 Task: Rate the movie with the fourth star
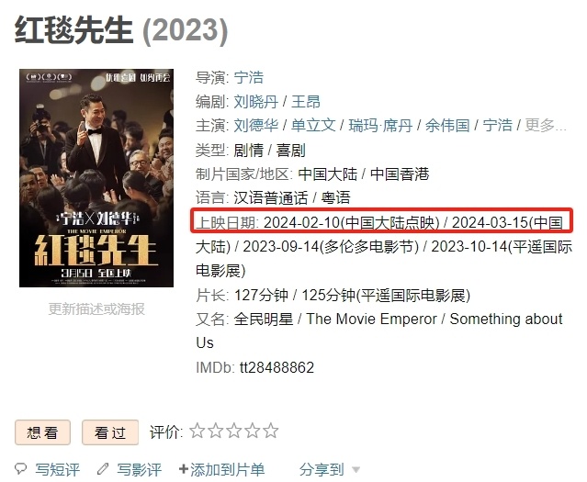(x=252, y=431)
